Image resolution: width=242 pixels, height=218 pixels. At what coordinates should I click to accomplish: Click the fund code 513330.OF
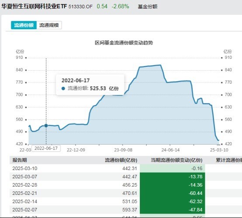pos(80,7)
